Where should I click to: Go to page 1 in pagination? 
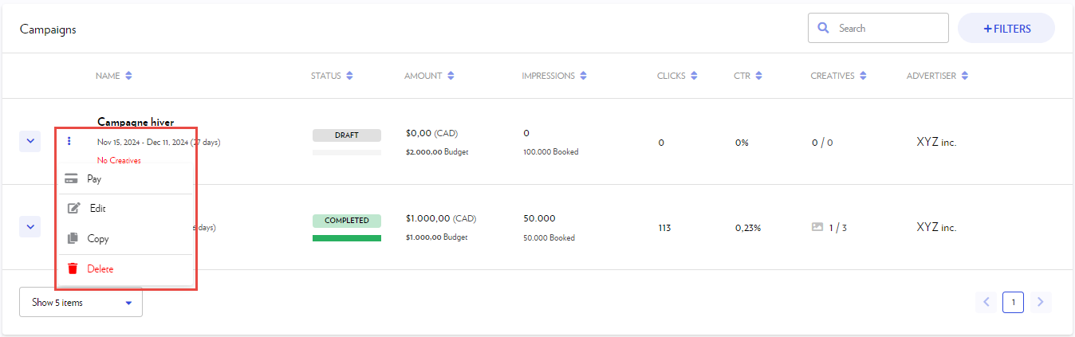tap(1013, 302)
